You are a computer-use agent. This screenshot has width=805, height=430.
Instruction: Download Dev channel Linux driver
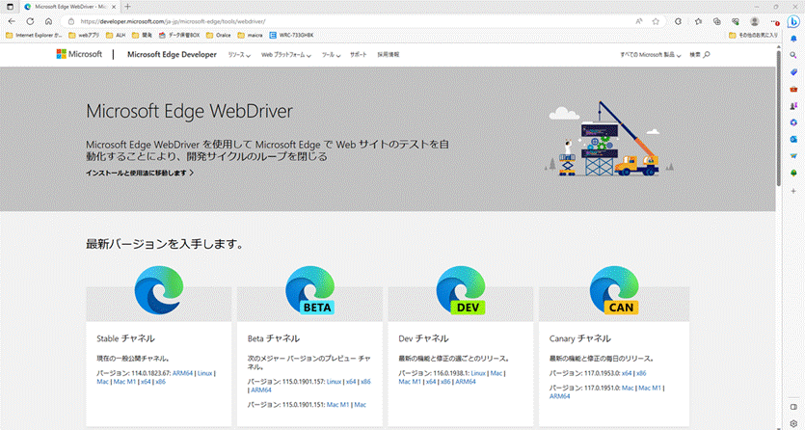[478, 373]
